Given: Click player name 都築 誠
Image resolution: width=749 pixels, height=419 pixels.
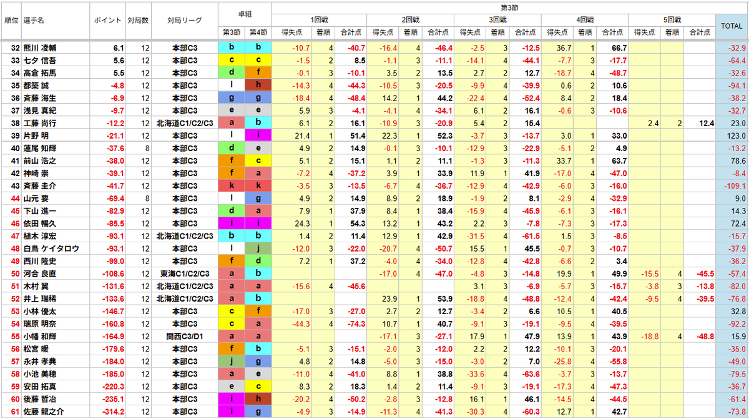Looking at the screenshot, I should pyautogui.click(x=36, y=85).
